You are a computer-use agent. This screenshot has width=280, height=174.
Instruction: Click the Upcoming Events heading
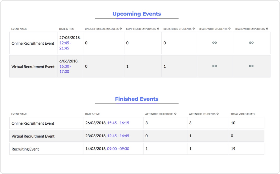tap(137, 14)
